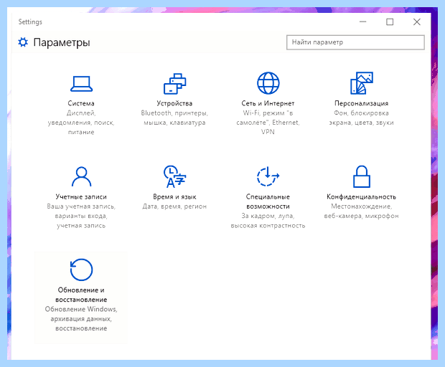Open the Учетные записи person icon

click(x=81, y=176)
